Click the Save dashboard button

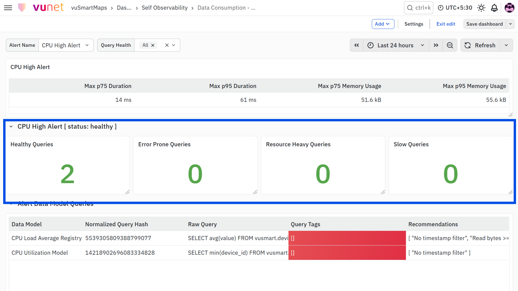[x=485, y=24]
